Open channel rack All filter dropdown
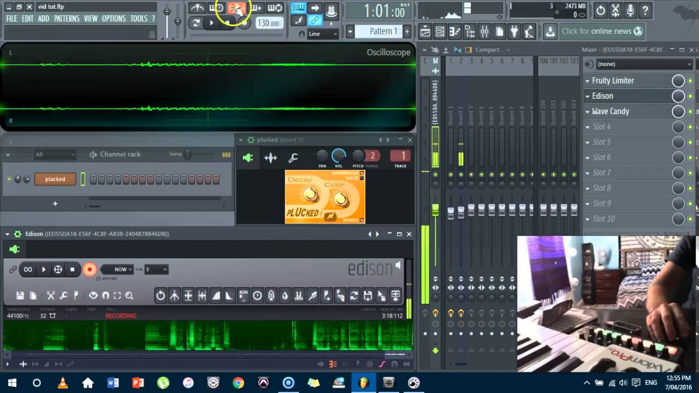The height and width of the screenshot is (393, 699). (x=55, y=154)
